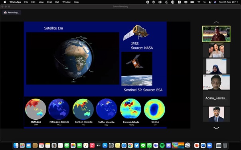Select the man looking down video thumbnail
The width and height of the screenshot is (241, 150).
pos(216,82)
